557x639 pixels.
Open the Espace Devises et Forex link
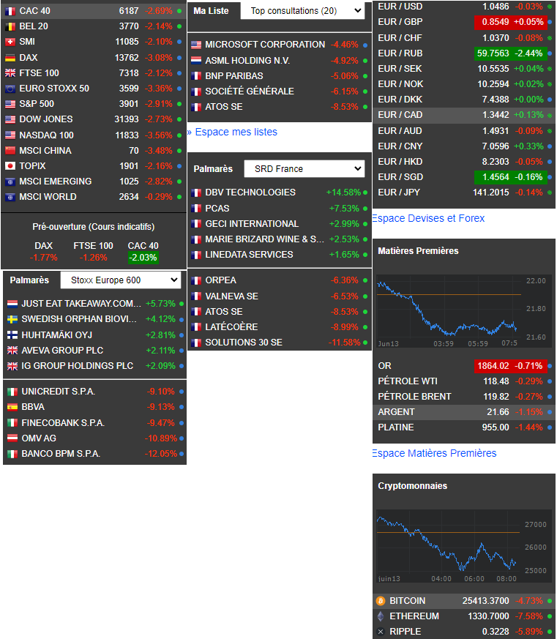pyautogui.click(x=428, y=218)
